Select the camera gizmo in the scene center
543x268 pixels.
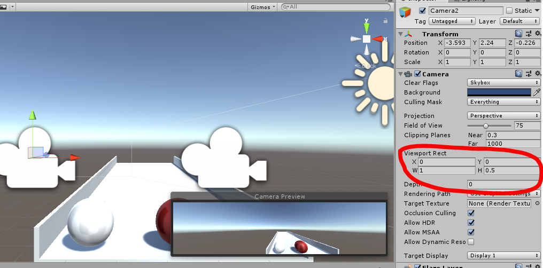point(224,158)
